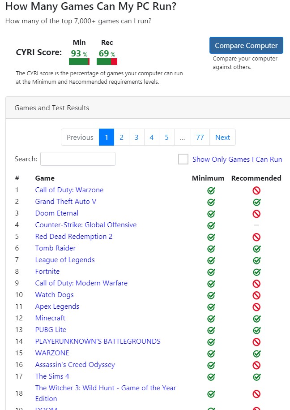This screenshot has height=410, width=290.
Task: Click Warzone minimum pass check icon
Action: 211,190
